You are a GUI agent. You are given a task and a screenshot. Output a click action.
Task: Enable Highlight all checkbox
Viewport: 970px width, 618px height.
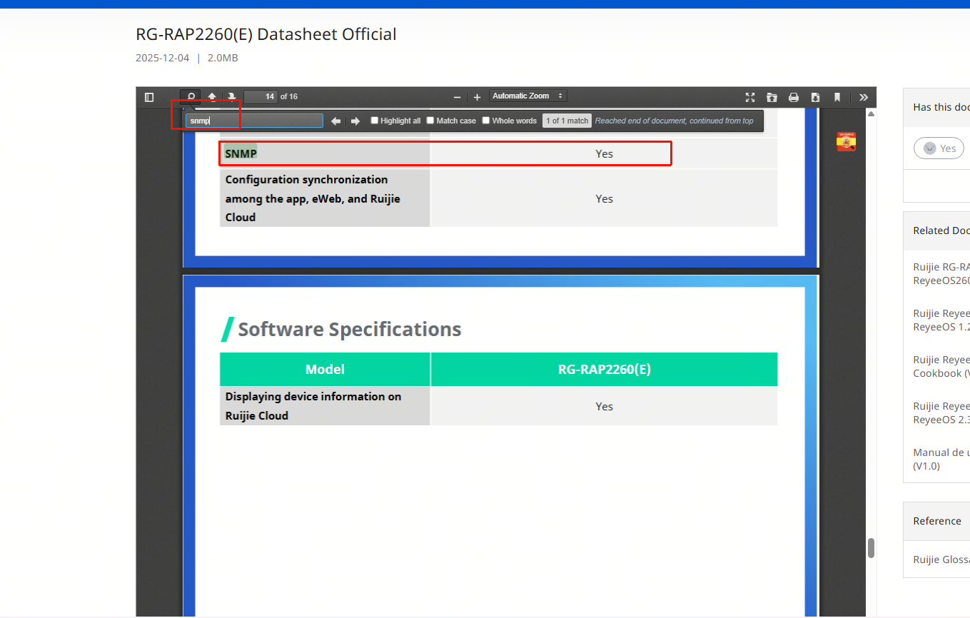pos(375,121)
